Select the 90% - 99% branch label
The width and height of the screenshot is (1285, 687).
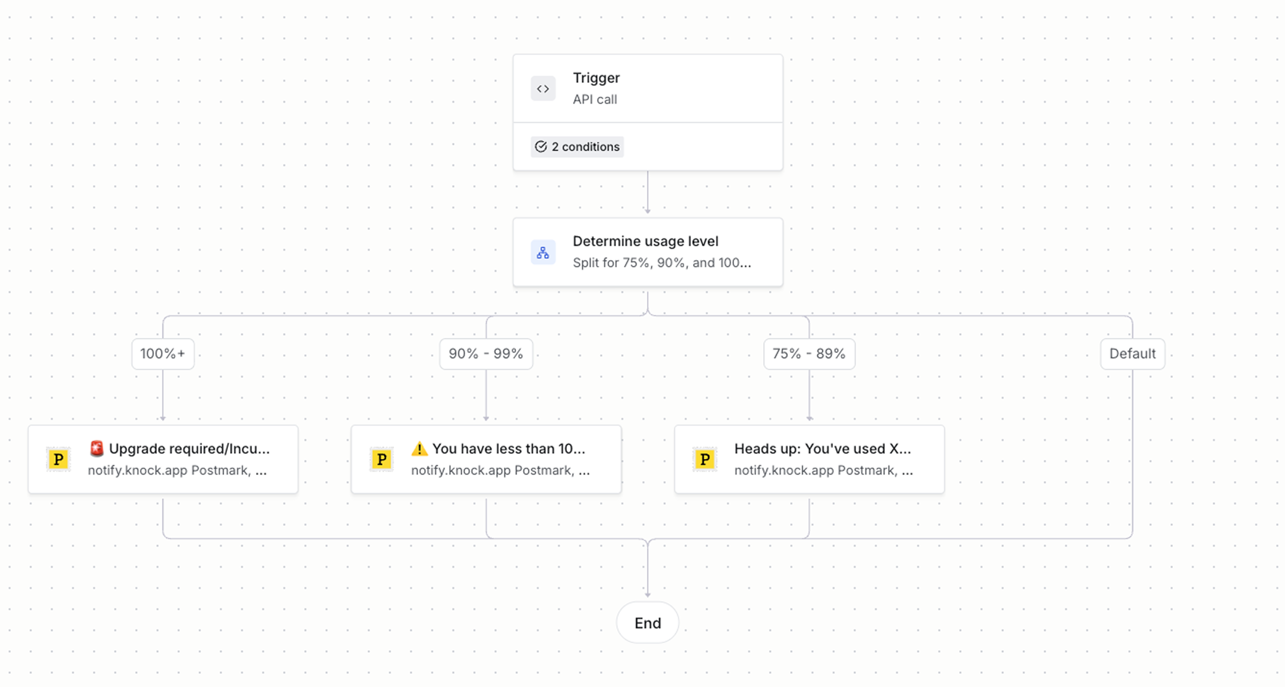click(x=486, y=354)
